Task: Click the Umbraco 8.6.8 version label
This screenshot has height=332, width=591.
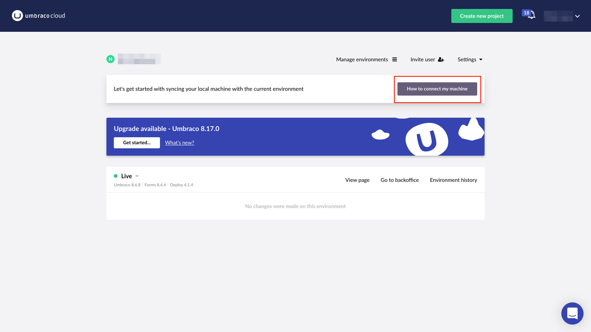Action: [x=127, y=184]
